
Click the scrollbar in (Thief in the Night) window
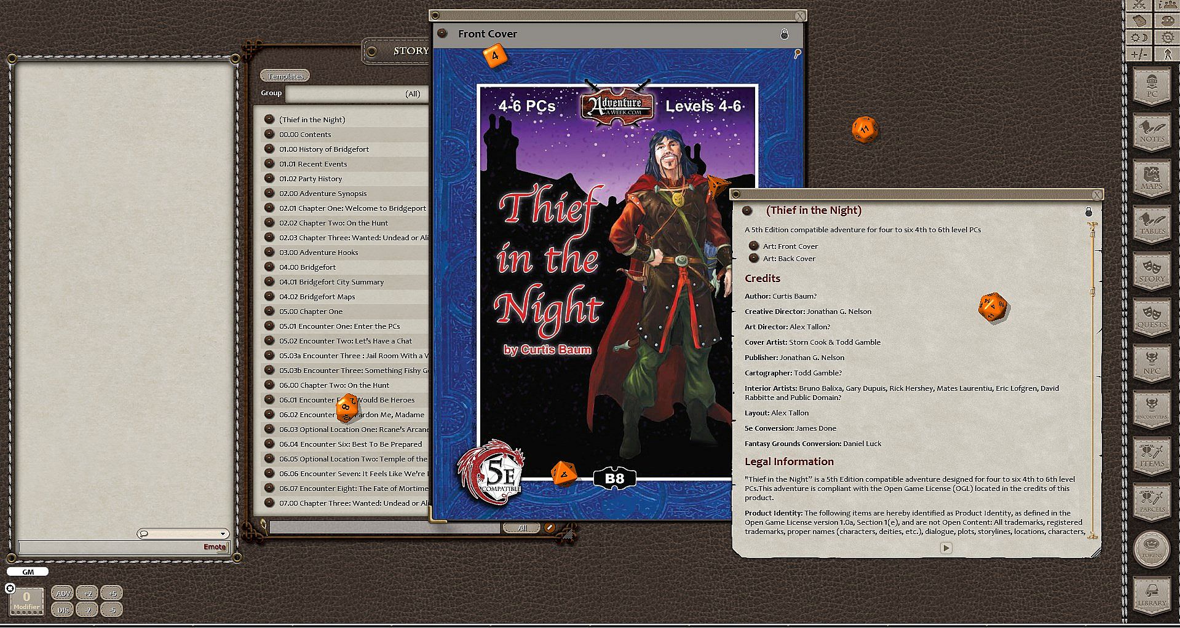1093,381
